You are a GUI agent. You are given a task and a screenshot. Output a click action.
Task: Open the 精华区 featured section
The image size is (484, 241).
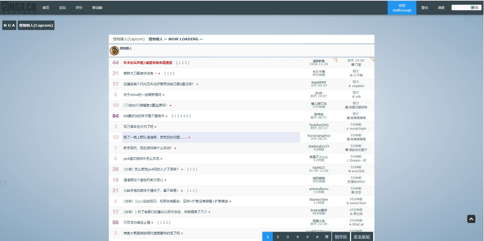(x=341, y=237)
